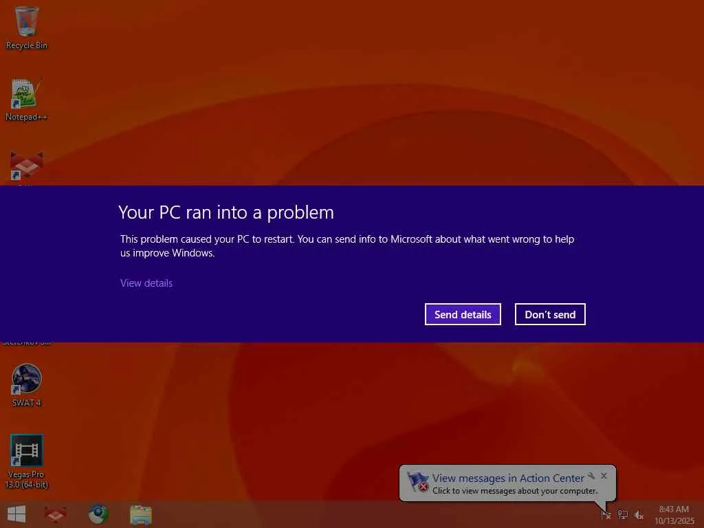
Task: Choose Don't send in the error dialog
Action: [550, 314]
